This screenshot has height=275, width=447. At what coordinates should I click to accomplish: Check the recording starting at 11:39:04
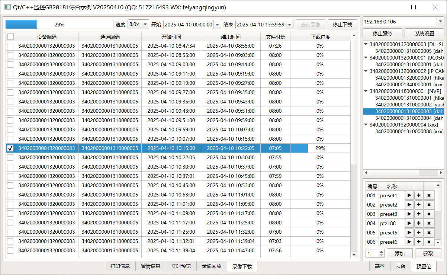pos(10,250)
